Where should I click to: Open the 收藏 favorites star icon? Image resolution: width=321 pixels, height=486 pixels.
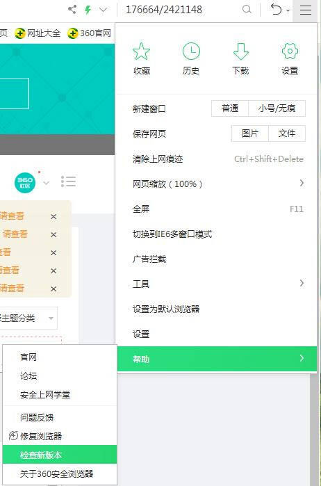141,51
